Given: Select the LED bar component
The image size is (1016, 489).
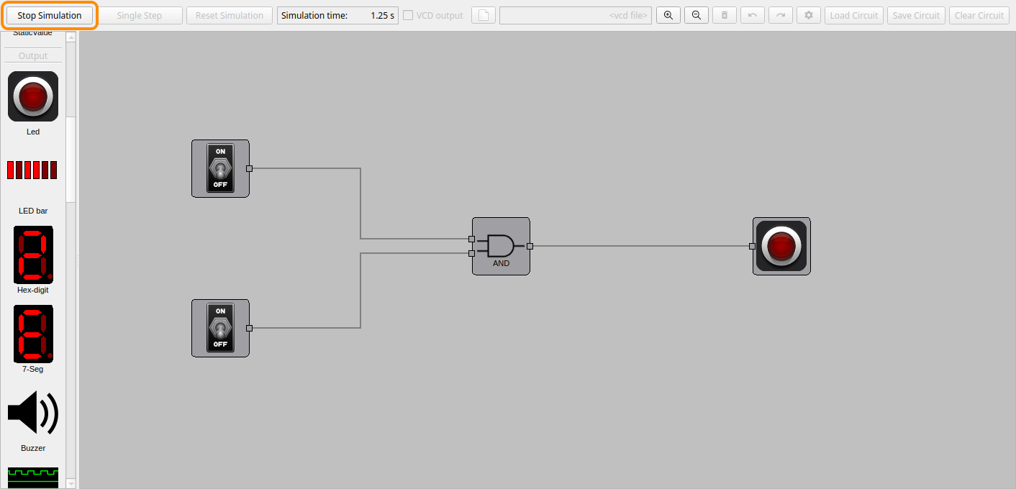Looking at the screenshot, I should (x=32, y=170).
